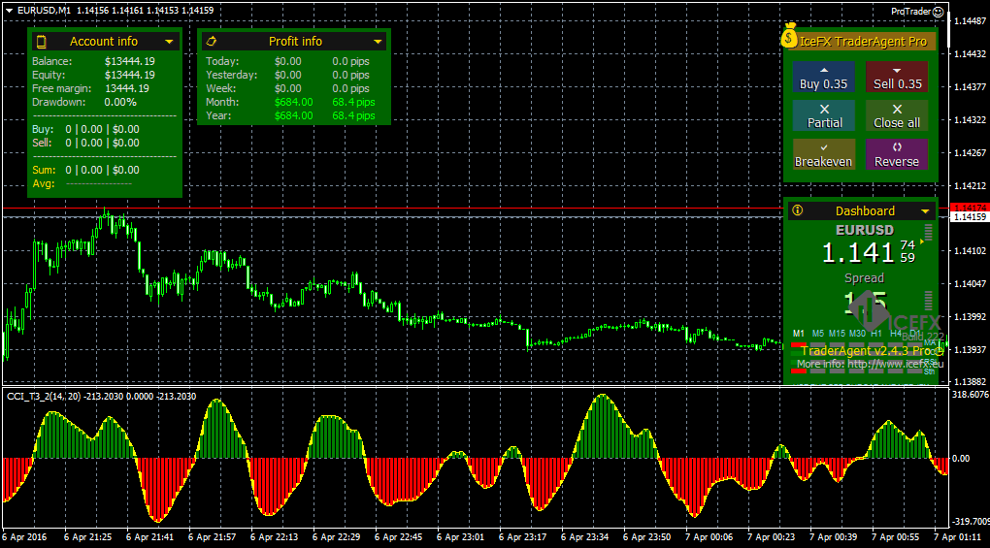Collapse the Profit info panel
Viewport: 990px width, 548px height.
378,42
